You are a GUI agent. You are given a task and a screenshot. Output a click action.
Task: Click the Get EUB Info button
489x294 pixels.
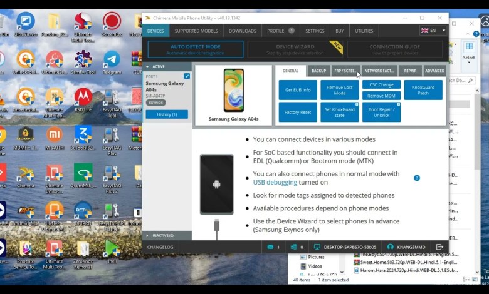[x=298, y=90]
